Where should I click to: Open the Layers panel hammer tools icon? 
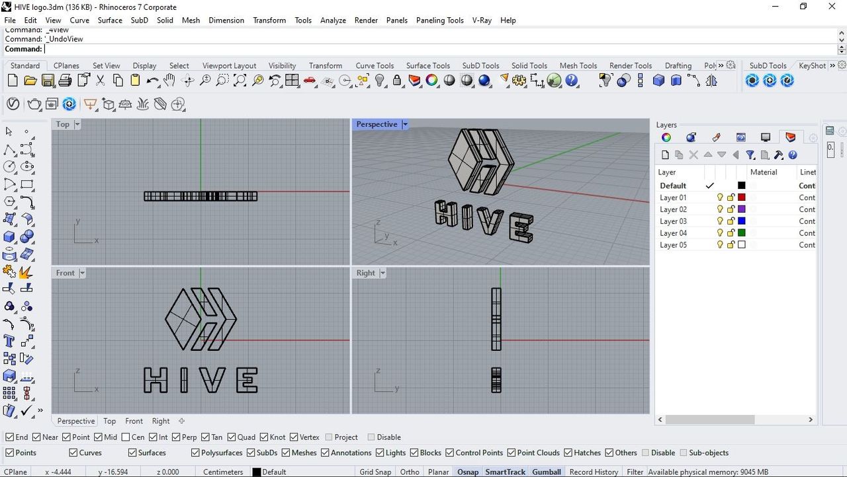(x=778, y=155)
